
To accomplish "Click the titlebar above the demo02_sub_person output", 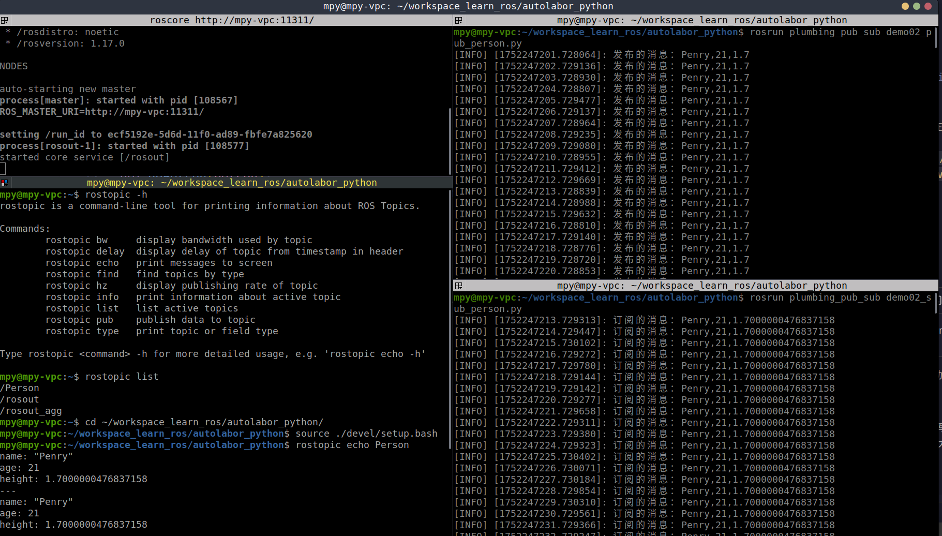I will tap(701, 286).
